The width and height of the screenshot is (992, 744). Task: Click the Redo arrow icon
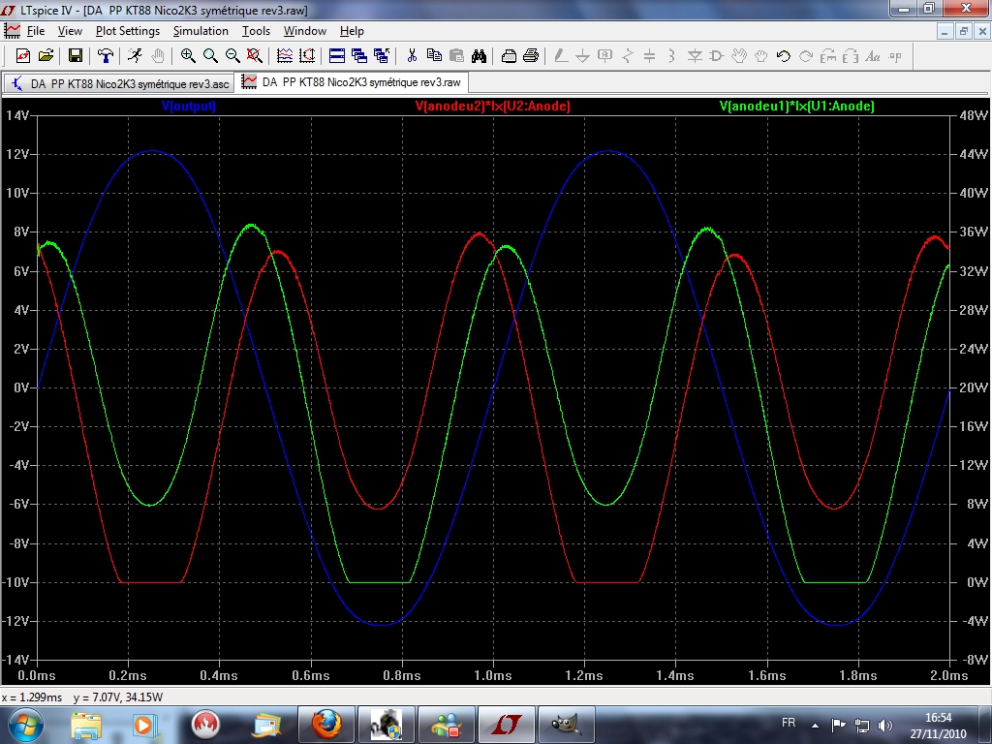click(x=806, y=56)
